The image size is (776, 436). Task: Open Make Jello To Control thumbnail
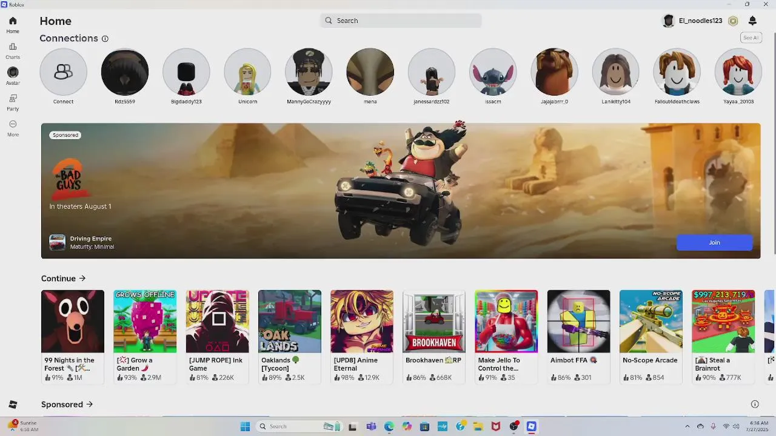[x=506, y=321]
